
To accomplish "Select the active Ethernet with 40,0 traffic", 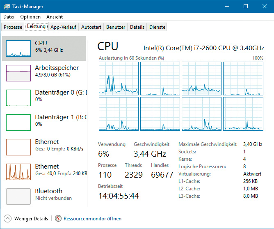I will pyautogui.click(x=45, y=169).
